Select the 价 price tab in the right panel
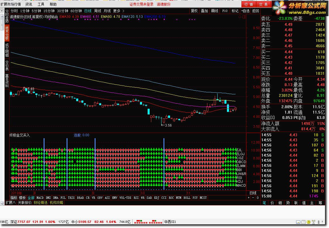This screenshot has width=329, height=228. point(272,203)
